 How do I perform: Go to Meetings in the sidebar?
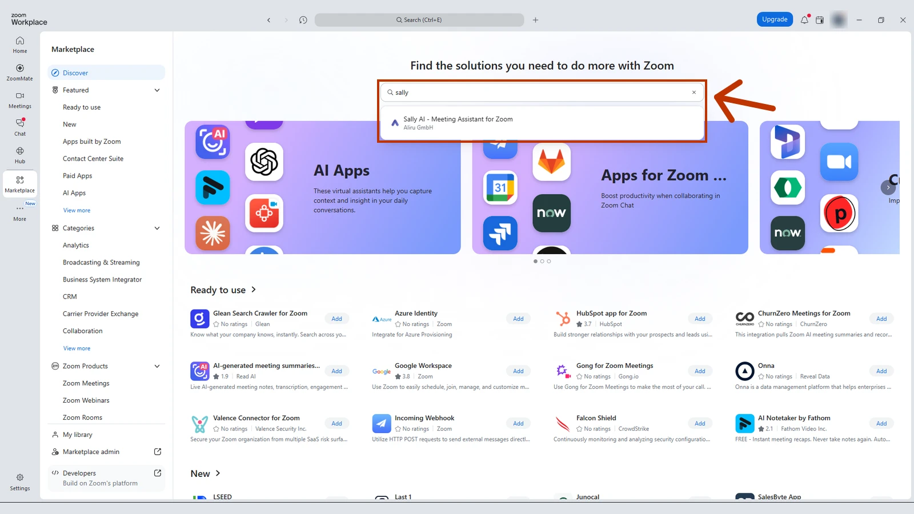coord(20,100)
